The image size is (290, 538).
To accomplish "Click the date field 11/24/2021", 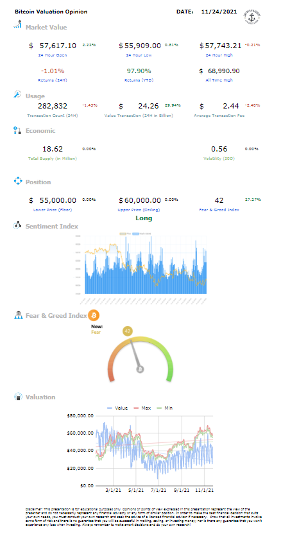I will tap(219, 12).
